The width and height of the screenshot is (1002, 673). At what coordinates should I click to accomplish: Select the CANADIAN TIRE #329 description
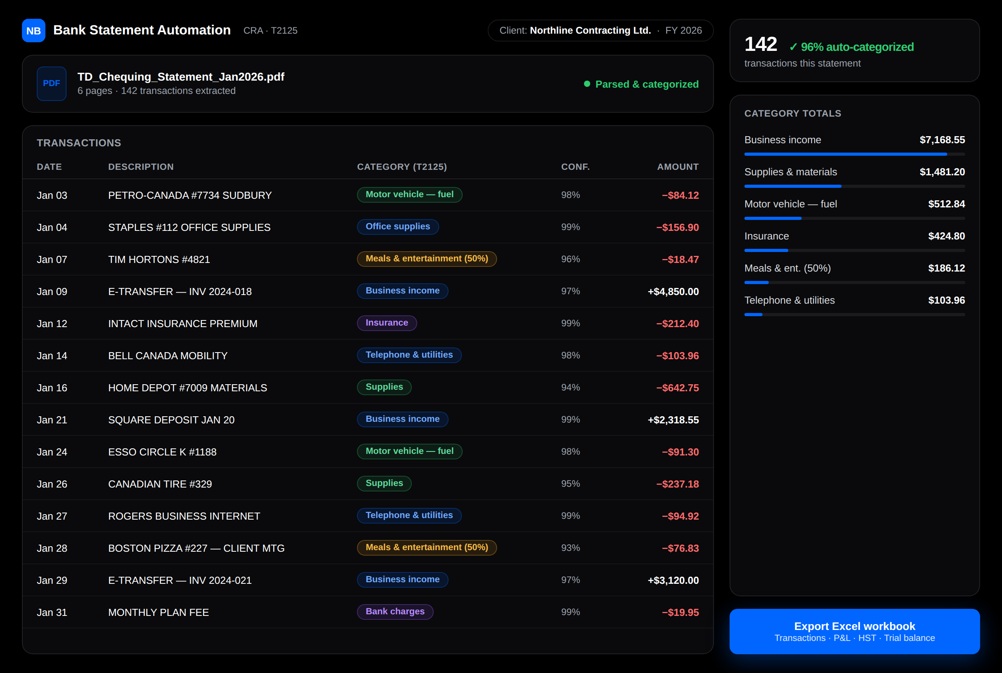point(160,484)
